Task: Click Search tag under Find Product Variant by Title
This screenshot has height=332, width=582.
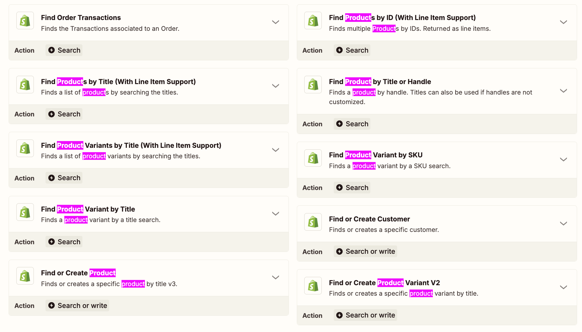Action: coord(64,242)
